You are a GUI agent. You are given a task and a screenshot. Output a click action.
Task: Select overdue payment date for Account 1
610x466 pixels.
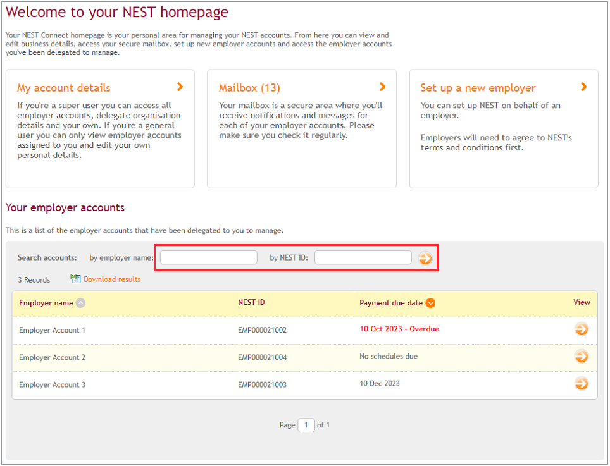coord(399,329)
